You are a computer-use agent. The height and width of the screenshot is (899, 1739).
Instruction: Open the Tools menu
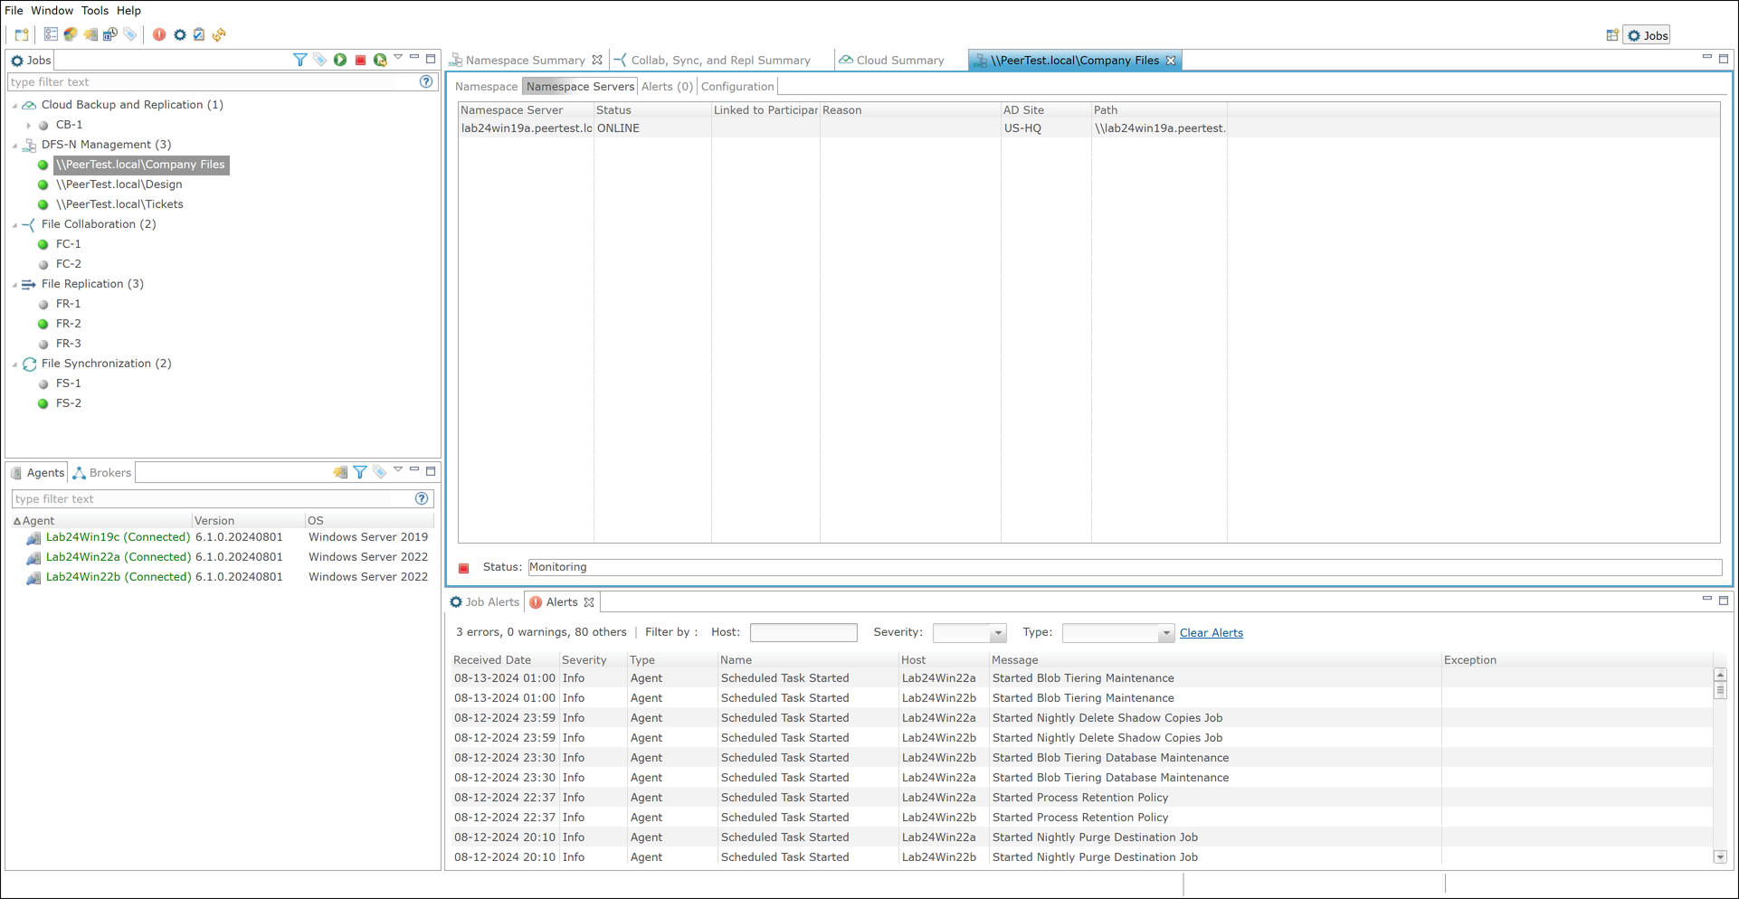(x=94, y=11)
